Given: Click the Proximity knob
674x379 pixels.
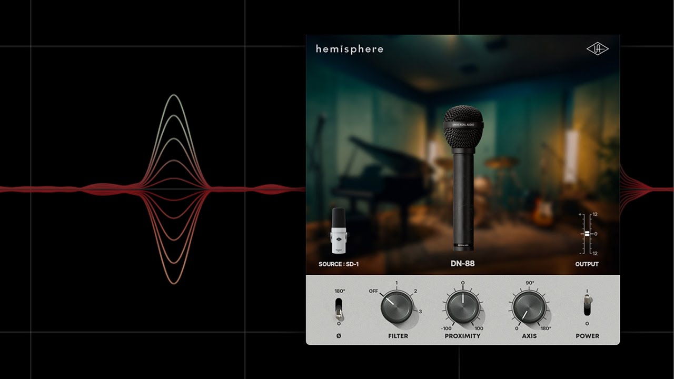Looking at the screenshot, I should click(463, 307).
